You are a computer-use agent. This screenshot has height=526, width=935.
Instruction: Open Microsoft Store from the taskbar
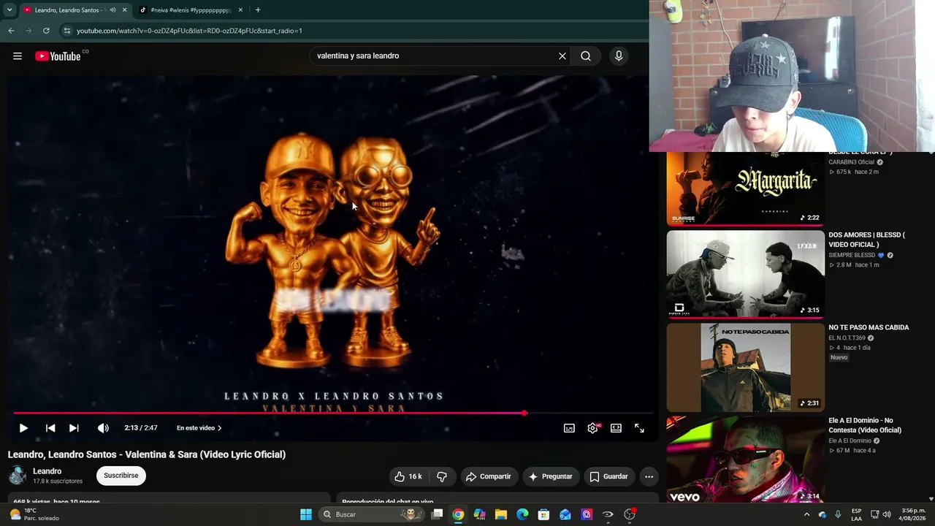pyautogui.click(x=543, y=514)
